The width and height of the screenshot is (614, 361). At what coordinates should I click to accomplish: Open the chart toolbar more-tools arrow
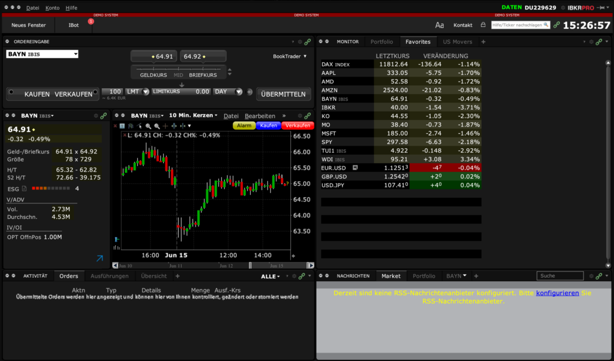pos(189,126)
